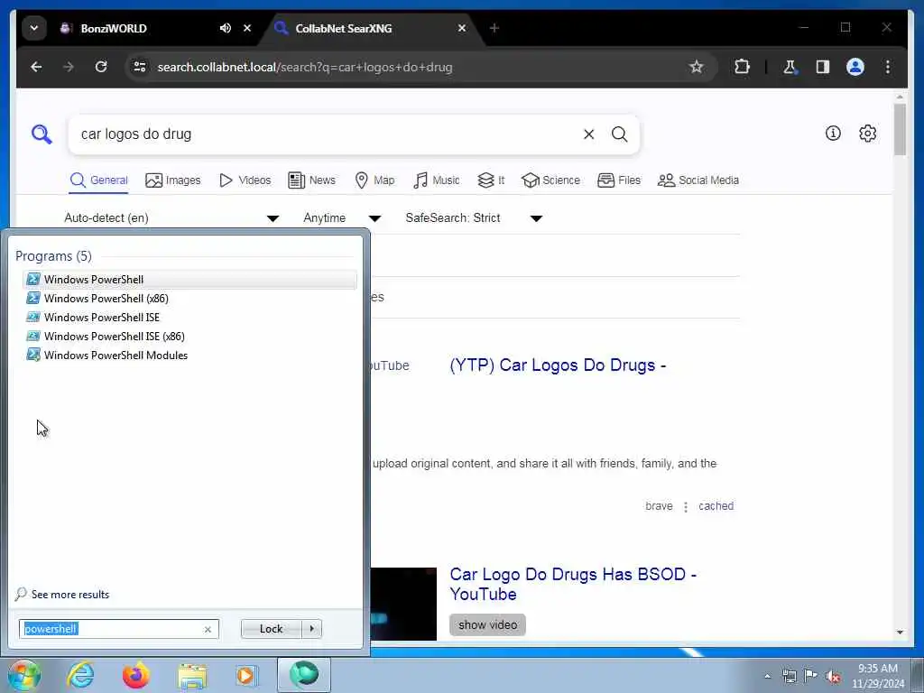
Task: Open the side panel icon
Action: coord(823,67)
